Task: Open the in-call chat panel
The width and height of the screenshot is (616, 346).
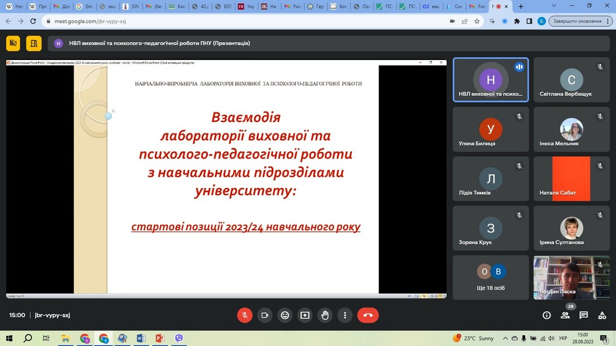Action: click(584, 315)
